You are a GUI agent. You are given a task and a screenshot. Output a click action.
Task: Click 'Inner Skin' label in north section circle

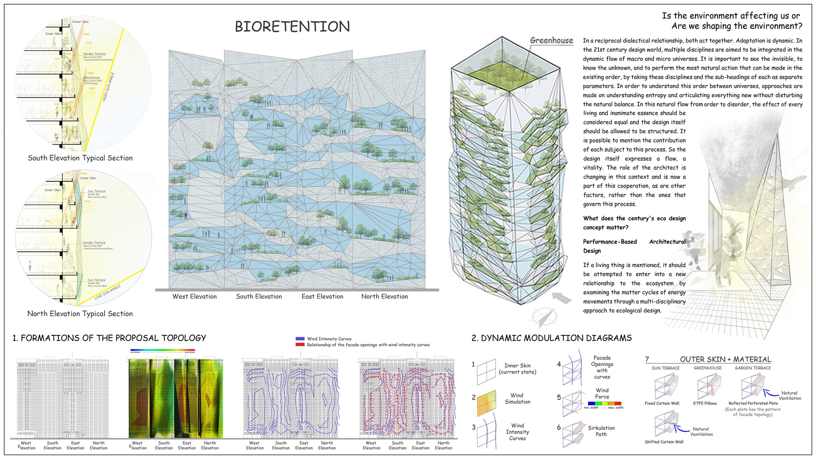[53, 190]
